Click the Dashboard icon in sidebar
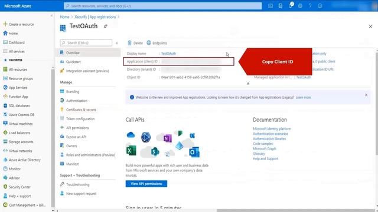Screen dimensions: 378x212 point(5,42)
